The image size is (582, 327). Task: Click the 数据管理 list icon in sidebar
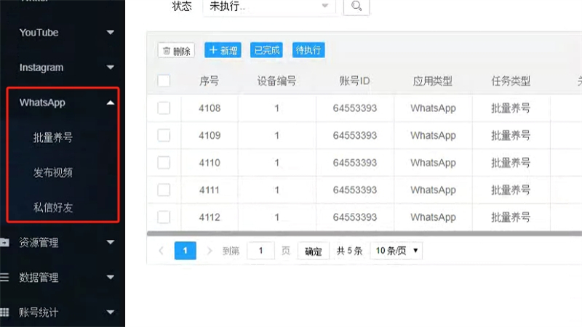click(x=4, y=278)
